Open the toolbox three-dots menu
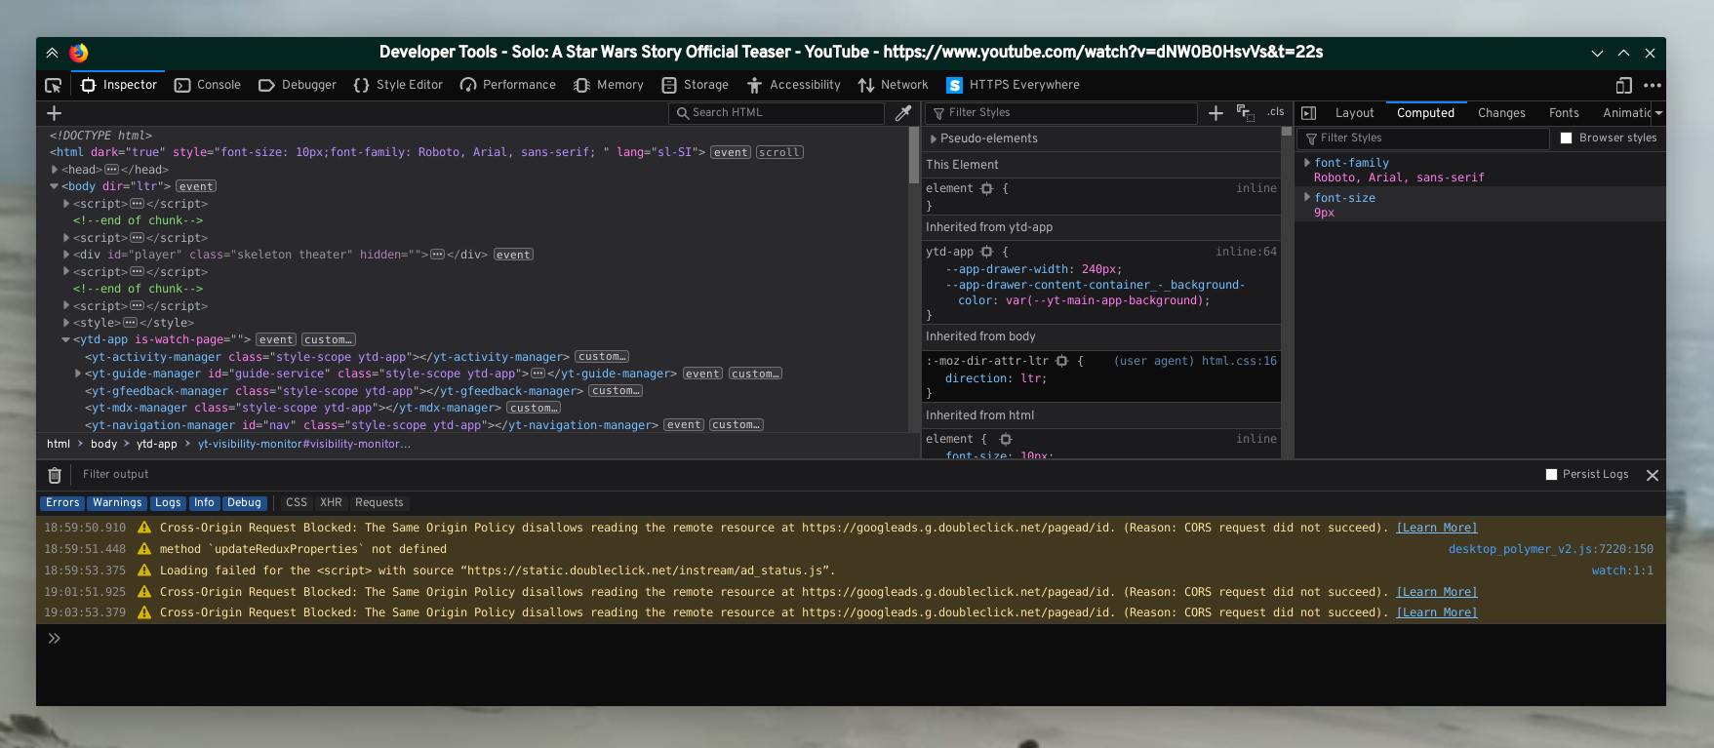This screenshot has height=748, width=1714. [1652, 86]
